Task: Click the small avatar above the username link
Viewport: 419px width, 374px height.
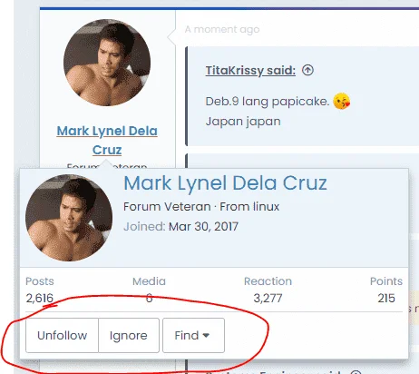Action: tap(107, 63)
